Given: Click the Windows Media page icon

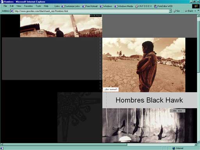Looking at the screenshot, I should click(116, 6).
